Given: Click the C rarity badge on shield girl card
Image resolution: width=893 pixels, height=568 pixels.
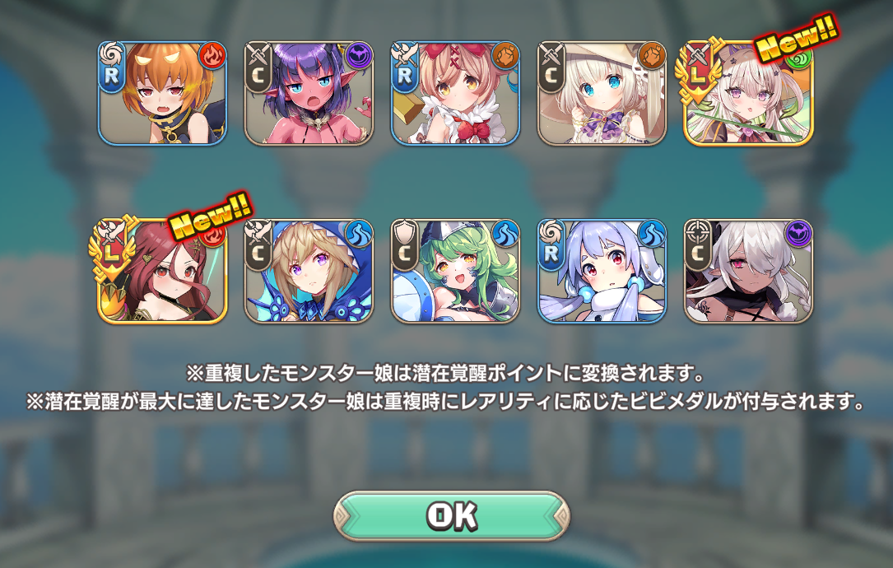Looking at the screenshot, I should (x=404, y=245).
